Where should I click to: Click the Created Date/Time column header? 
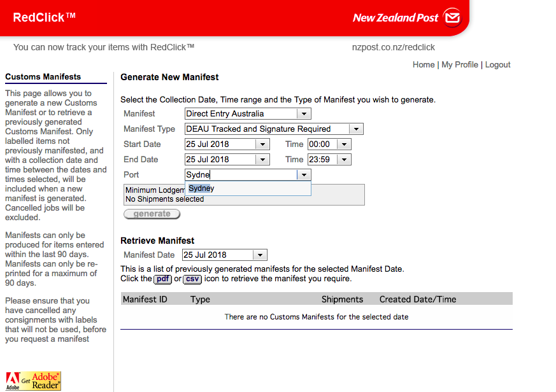pos(418,299)
